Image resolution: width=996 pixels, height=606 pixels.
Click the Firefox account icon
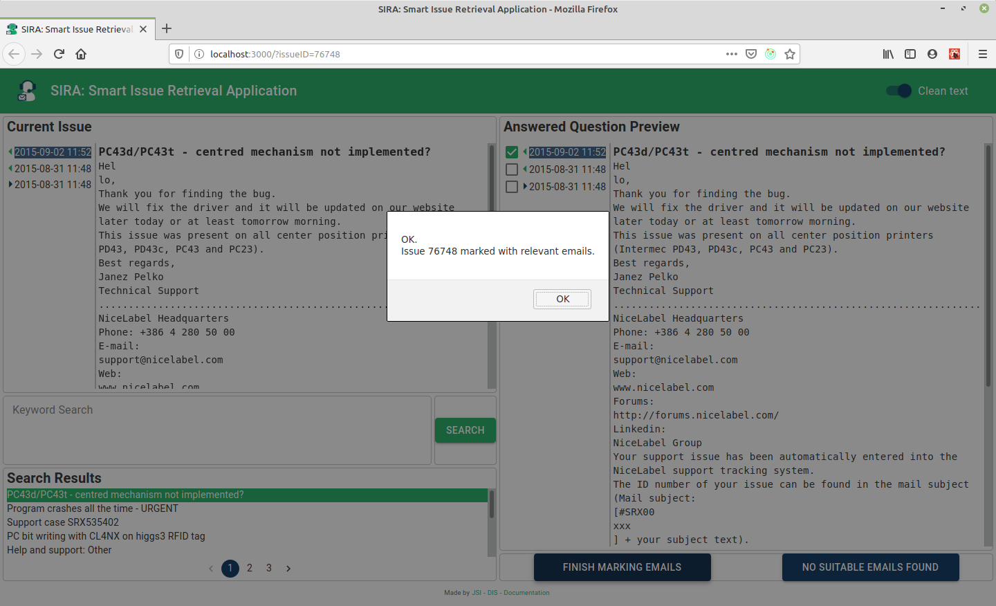(932, 54)
